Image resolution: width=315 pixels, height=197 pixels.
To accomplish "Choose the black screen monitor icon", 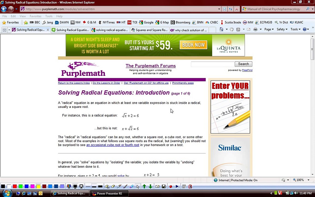I will pyautogui.click(x=75, y=186).
